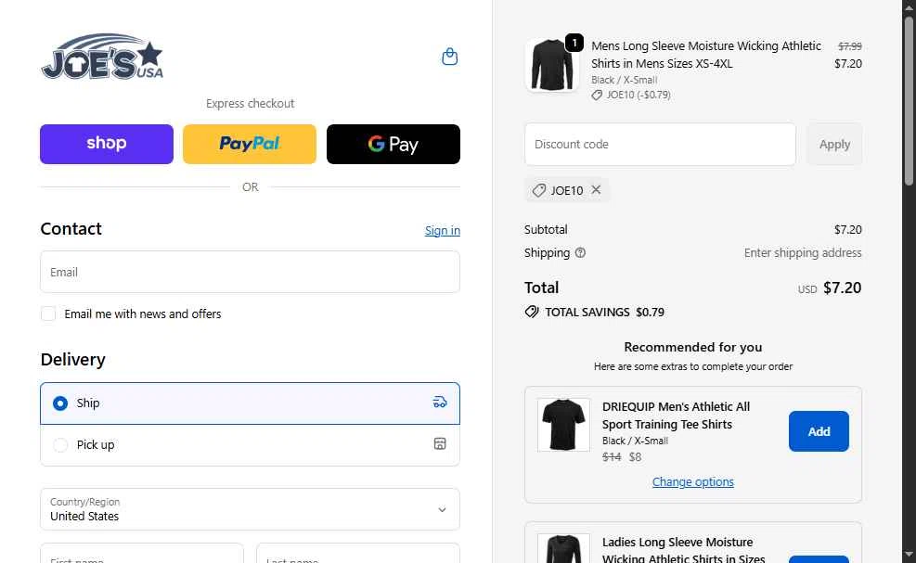The image size is (916, 563).
Task: Click the Total price '$7.20' value
Action: tap(842, 288)
